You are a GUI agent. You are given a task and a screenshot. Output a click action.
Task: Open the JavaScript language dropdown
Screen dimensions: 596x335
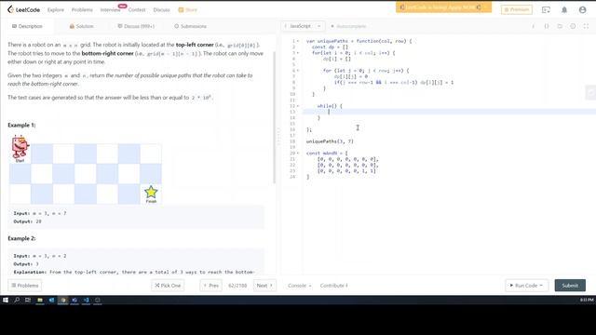click(x=303, y=26)
